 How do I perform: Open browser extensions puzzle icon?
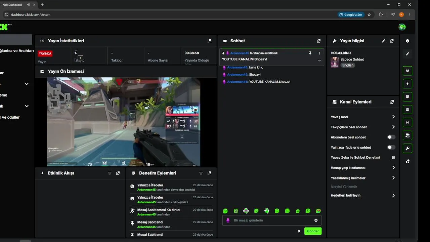click(x=381, y=15)
